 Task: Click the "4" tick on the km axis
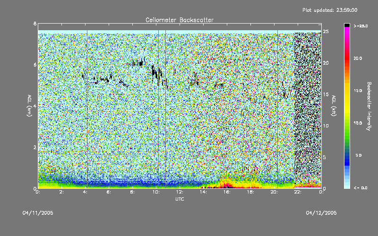[x=35, y=106]
